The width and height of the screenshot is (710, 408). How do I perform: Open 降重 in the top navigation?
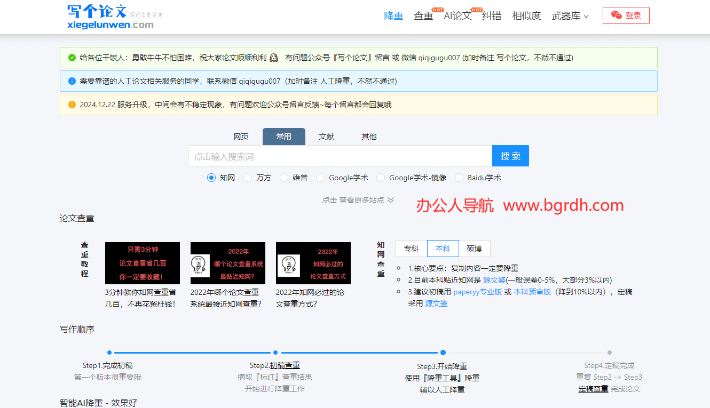point(393,16)
